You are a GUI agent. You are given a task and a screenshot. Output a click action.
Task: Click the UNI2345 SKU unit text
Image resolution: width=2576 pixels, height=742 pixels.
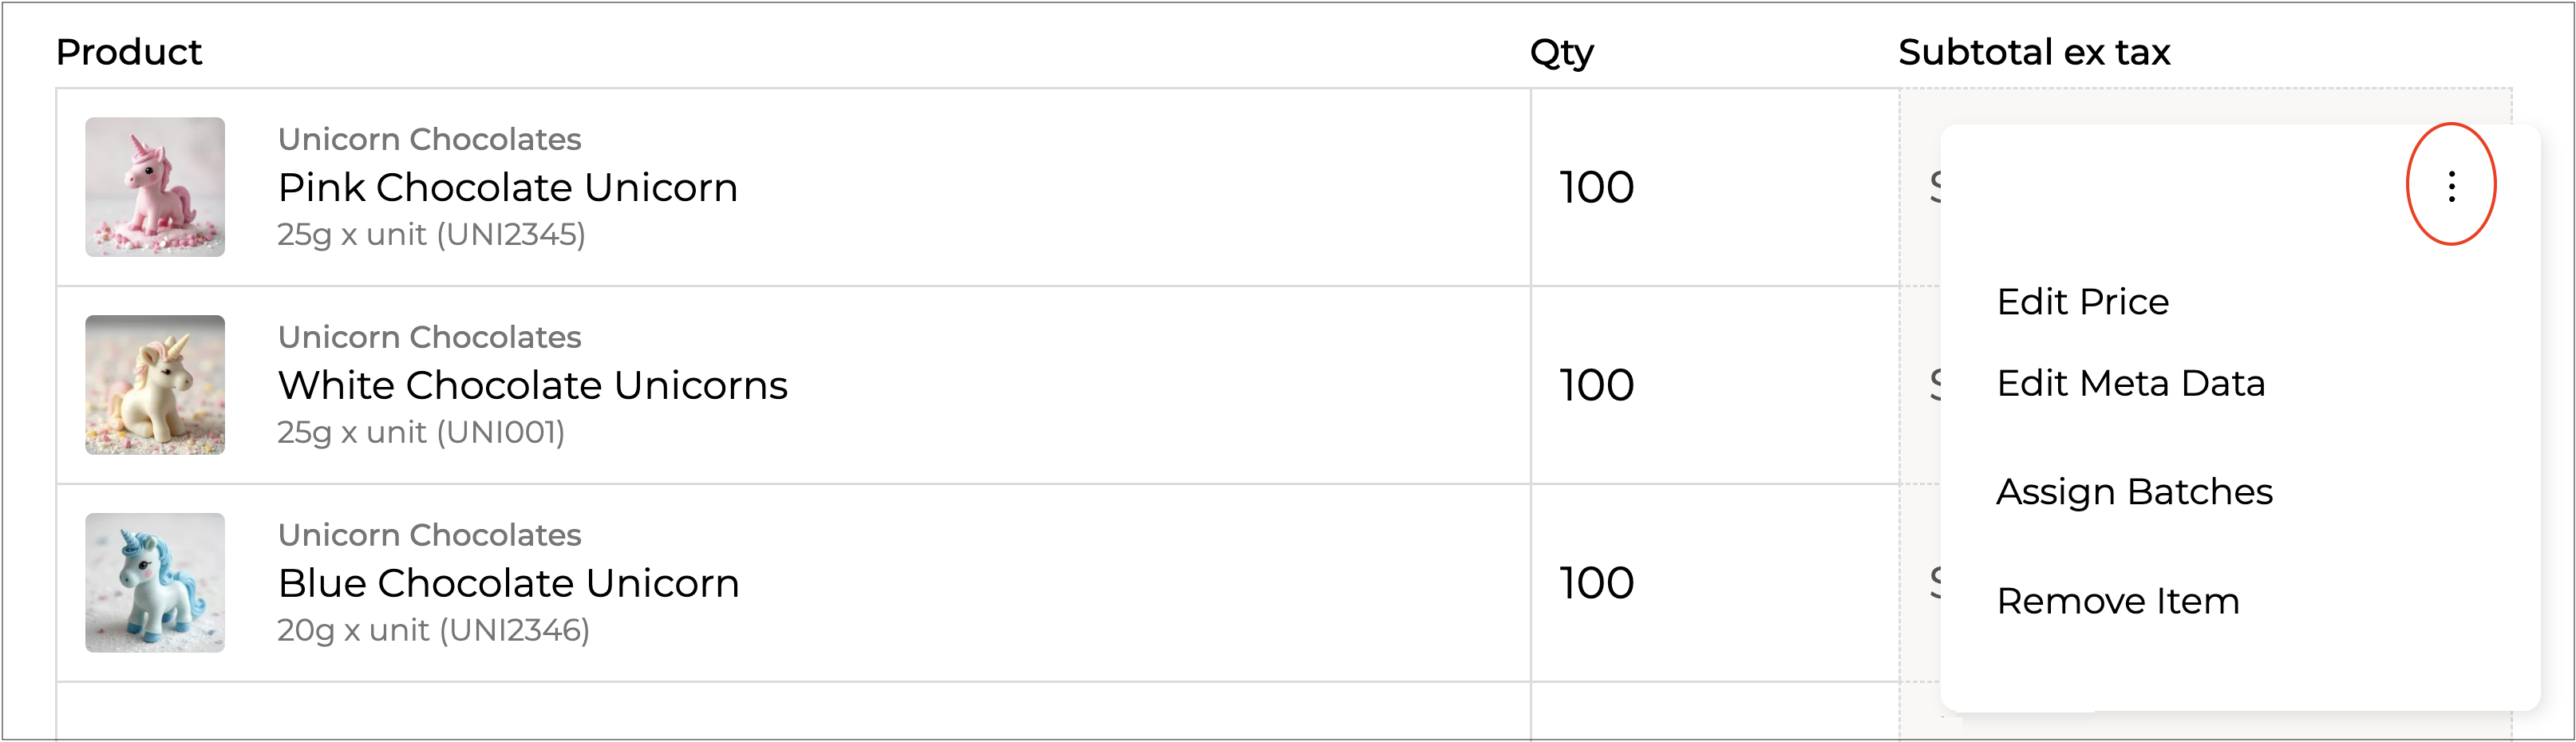[x=432, y=235]
